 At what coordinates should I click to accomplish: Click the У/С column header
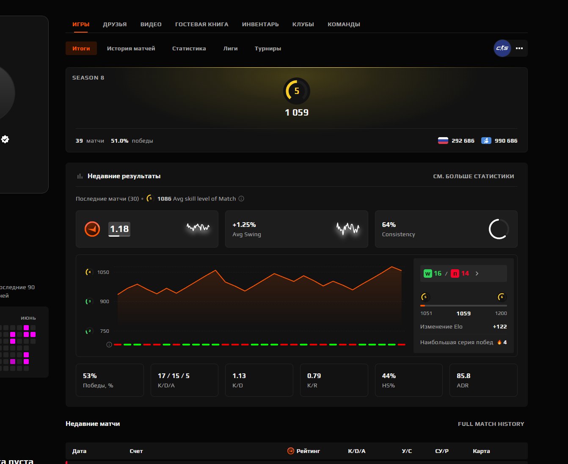(407, 451)
